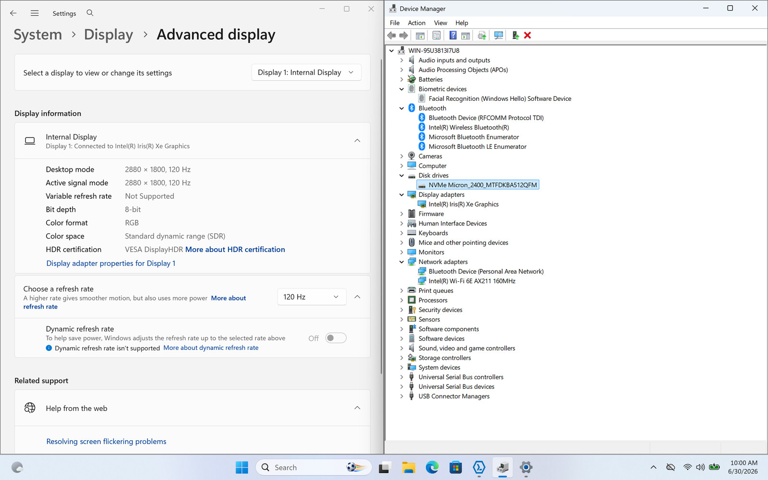
Task: Go to Display in the Settings breadcrumb
Action: [108, 35]
